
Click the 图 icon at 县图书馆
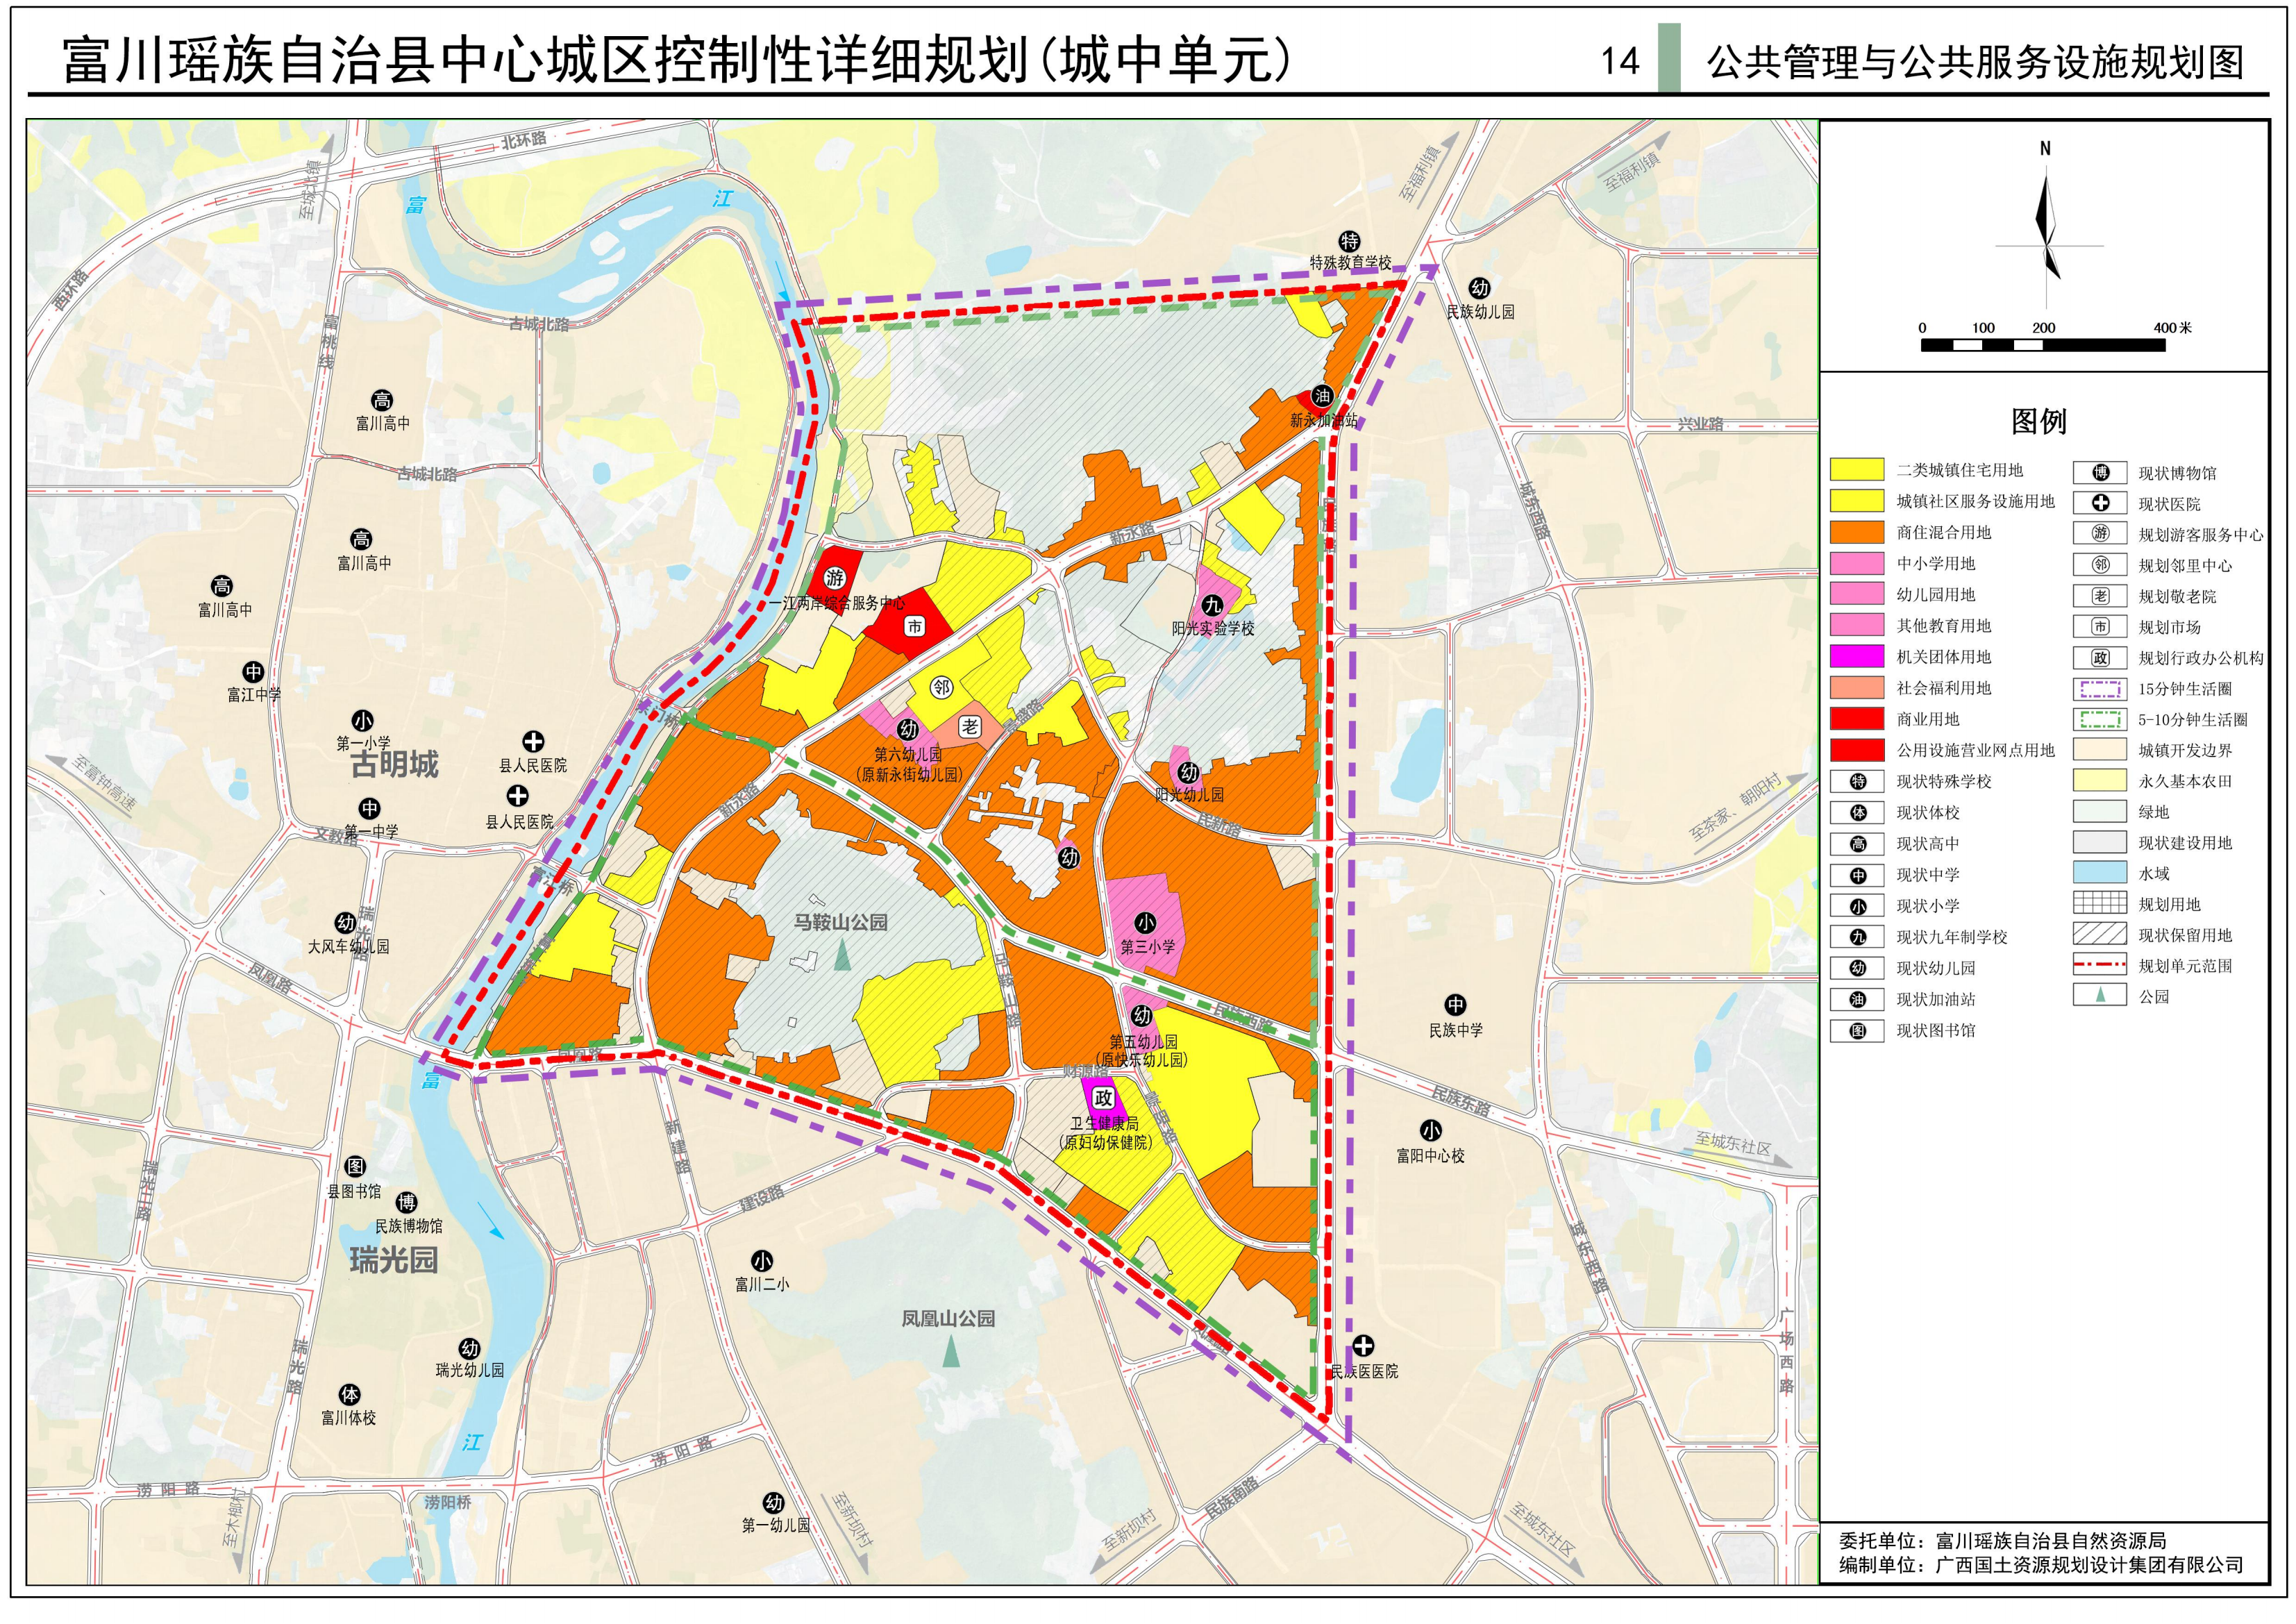[355, 1167]
